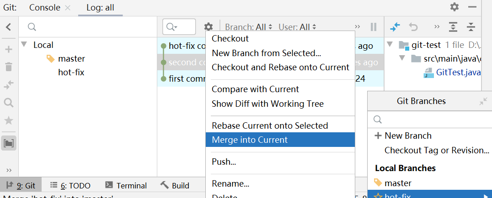Viewport: 492px width, 198px height.
Task: Choose Checkout from context menu
Action: coord(280,38)
